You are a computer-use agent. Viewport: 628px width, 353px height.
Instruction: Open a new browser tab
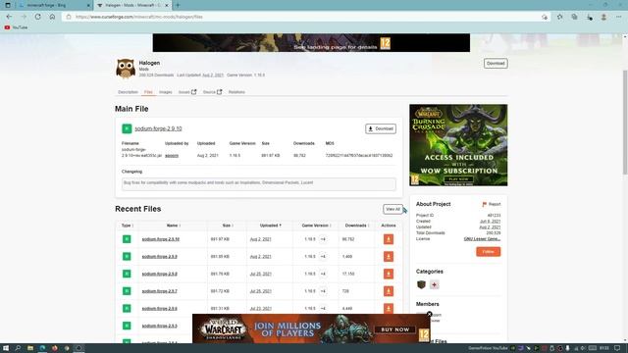tap(178, 5)
